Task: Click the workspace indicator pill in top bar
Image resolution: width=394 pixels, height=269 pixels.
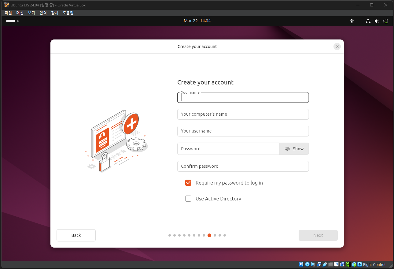Action: tap(10, 21)
